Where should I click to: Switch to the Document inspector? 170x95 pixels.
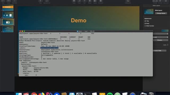tap(166, 1)
